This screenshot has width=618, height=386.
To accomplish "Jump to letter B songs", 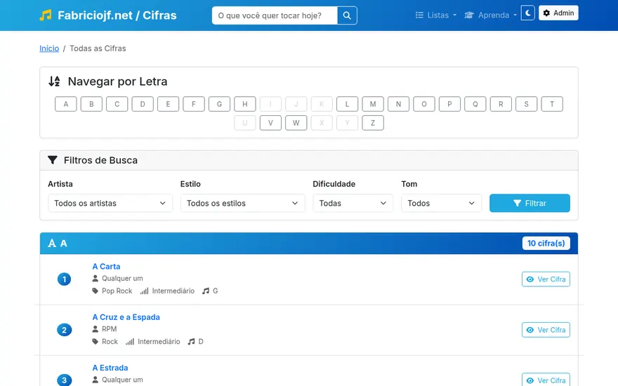I will [91, 104].
